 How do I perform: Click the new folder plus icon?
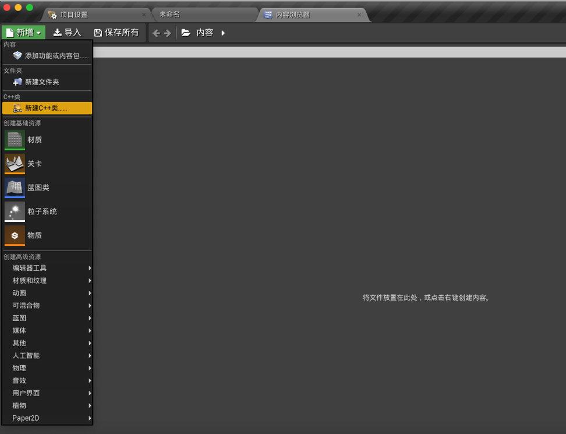pyautogui.click(x=17, y=82)
